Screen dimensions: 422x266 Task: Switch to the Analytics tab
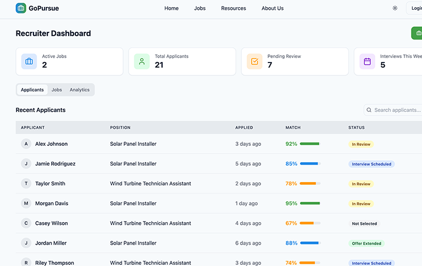pos(80,90)
